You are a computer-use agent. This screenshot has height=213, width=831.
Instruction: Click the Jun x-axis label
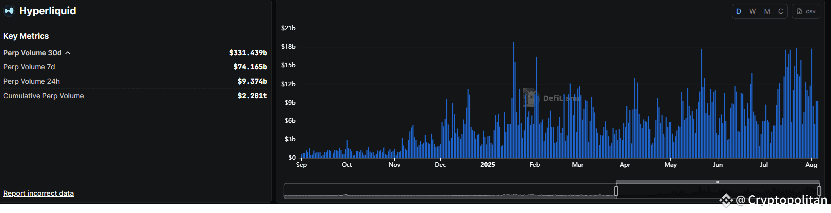click(718, 165)
